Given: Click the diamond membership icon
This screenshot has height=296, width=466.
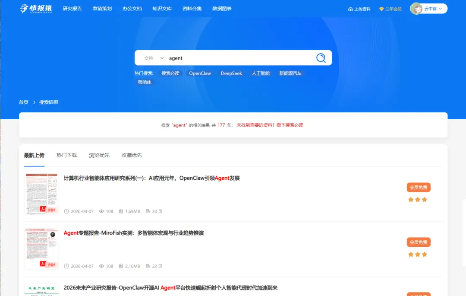Looking at the screenshot, I should click(x=381, y=9).
